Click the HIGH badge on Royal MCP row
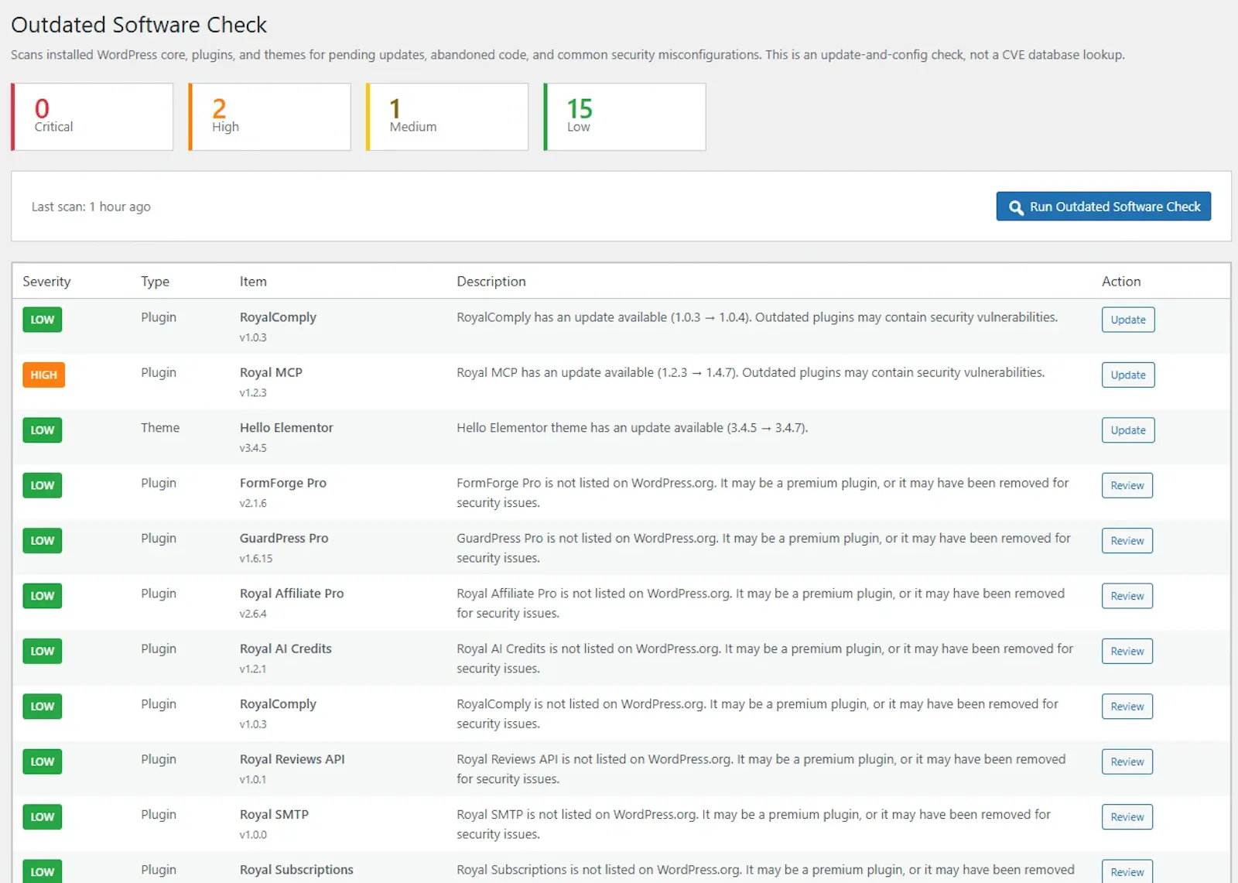This screenshot has width=1238, height=883. pyautogui.click(x=43, y=375)
